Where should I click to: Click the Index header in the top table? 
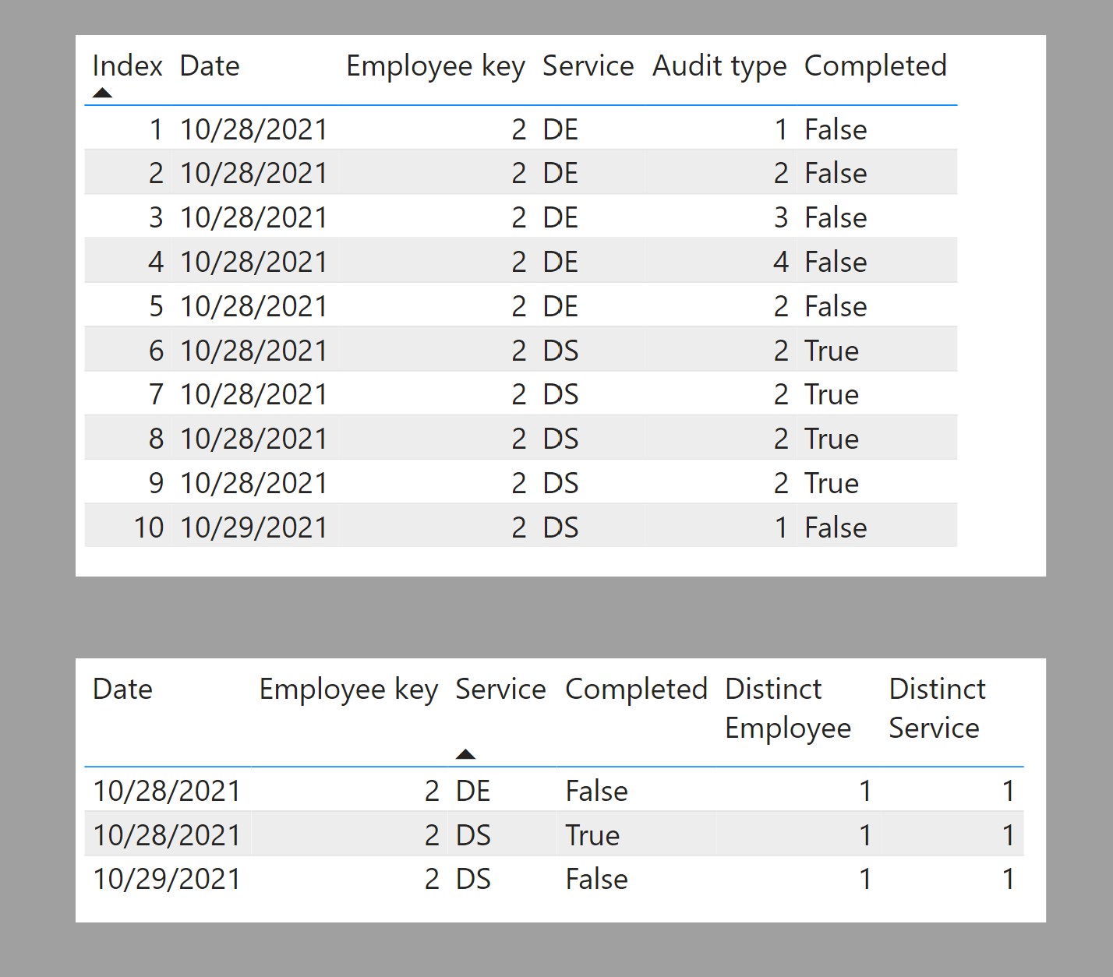pos(127,66)
